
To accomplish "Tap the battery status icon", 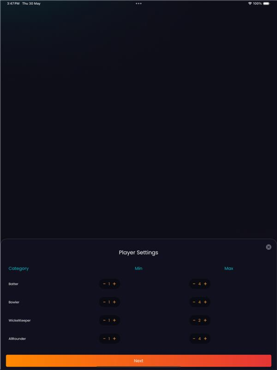I will [x=266, y=3].
